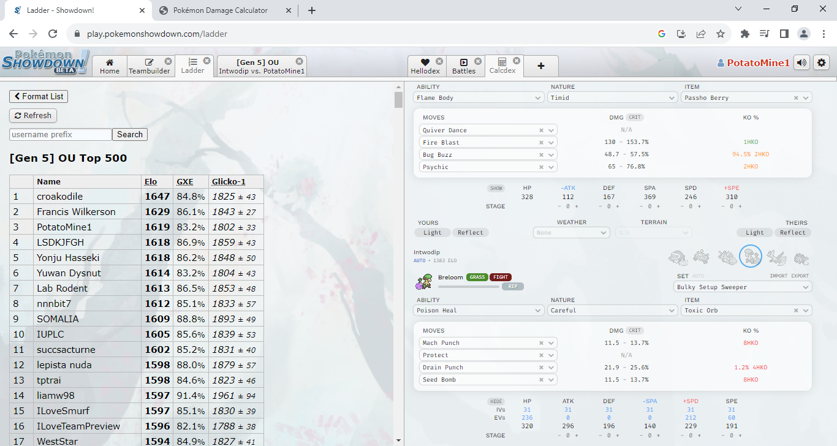Close the Calcdex tab with its X icon
The image size is (837, 446).
click(517, 61)
